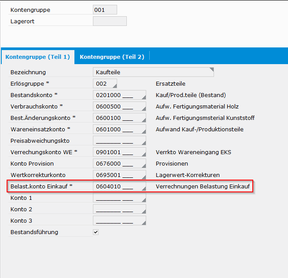Open lookup for Bestandskonto 0201000
This screenshot has width=288, height=278.
144,97
